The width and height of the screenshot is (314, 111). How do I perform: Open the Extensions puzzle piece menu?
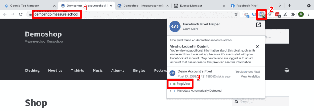(x=293, y=14)
